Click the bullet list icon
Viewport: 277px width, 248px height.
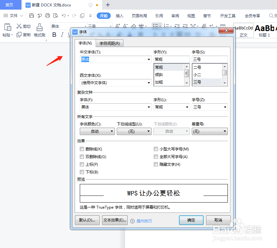155,26
